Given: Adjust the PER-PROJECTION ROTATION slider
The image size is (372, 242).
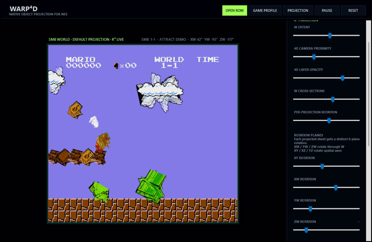Looking at the screenshot, I should (326, 120).
